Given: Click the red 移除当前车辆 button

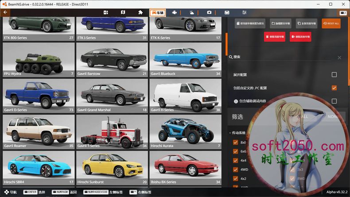Looking at the screenshot, I should pos(274,37).
